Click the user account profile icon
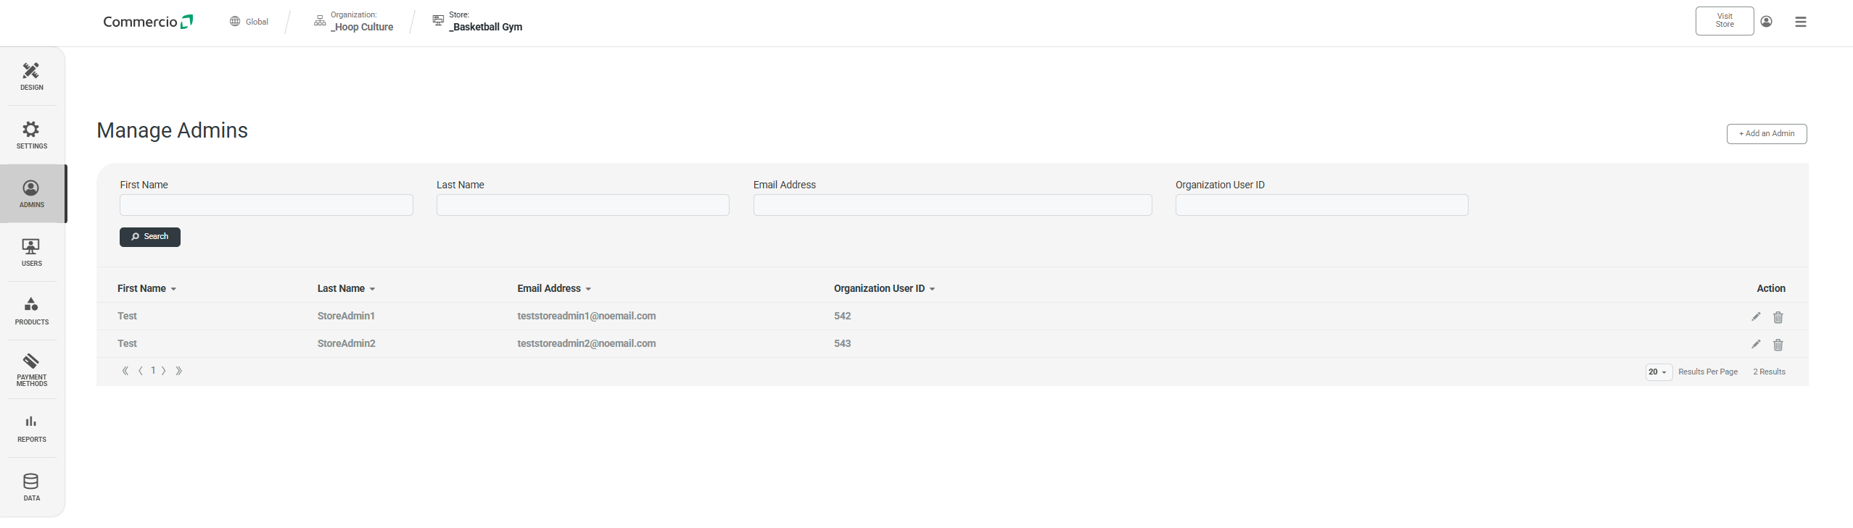This screenshot has width=1853, height=528. click(x=1767, y=22)
